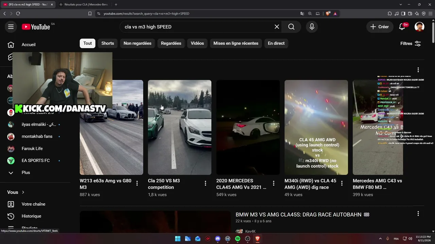Open the Kev4K channel link
Viewport: 435px width, 244px height.
coord(250,231)
